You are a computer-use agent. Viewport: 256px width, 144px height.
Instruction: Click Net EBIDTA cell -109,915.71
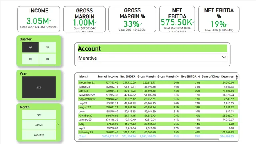point(129,132)
